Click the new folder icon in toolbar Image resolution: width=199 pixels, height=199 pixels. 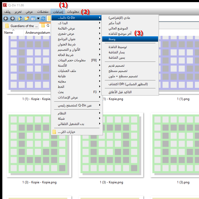(27, 19)
